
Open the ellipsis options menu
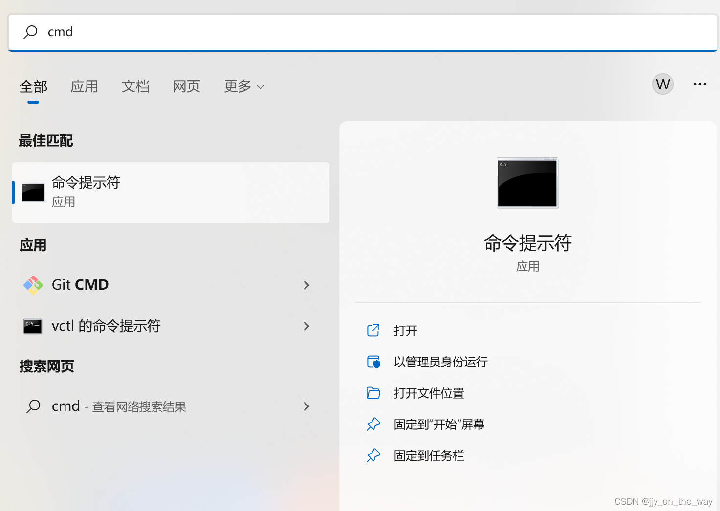pos(699,84)
